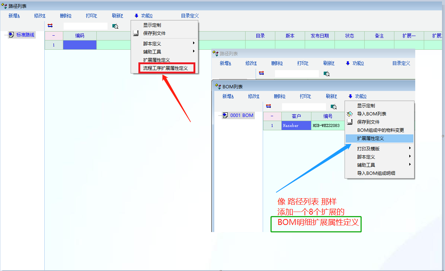
Task: Click the search magnifier icon beside the 路径列表 filter box
Action: tap(115, 26)
